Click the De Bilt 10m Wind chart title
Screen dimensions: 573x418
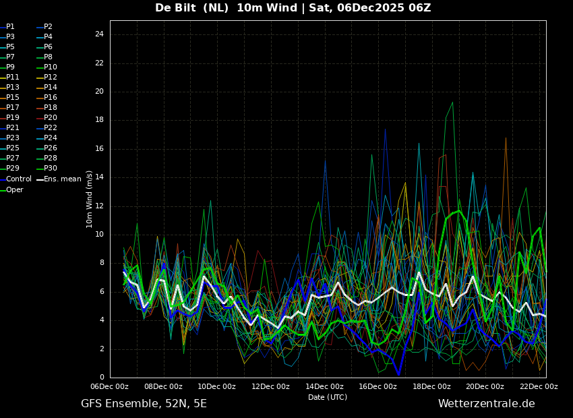[x=293, y=8]
